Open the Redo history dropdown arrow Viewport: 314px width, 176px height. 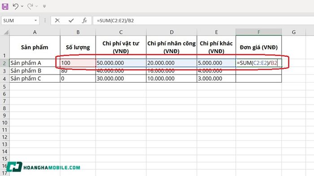(37, 6)
